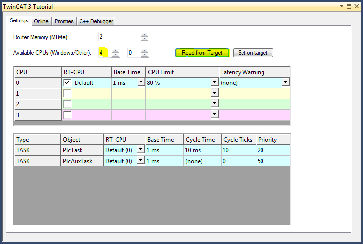Click the Latency Warning column header
Screen dimensions: 363x244
(254, 72)
